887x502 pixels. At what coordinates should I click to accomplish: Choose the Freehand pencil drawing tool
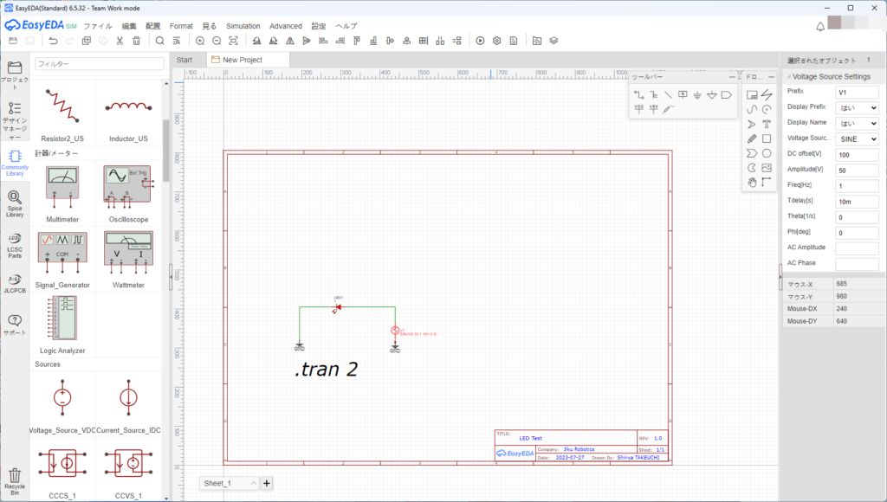[752, 138]
